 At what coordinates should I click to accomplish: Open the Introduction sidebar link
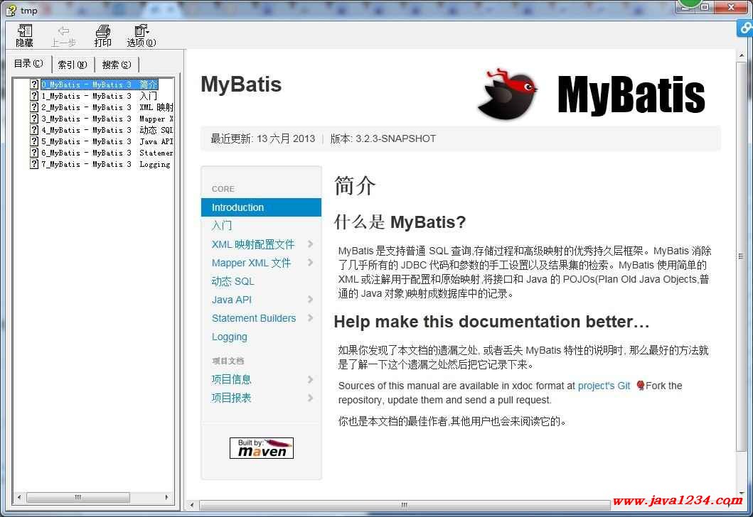(261, 207)
